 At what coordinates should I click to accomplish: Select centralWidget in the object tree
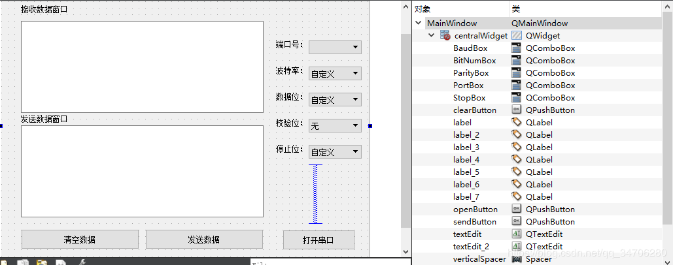(x=481, y=35)
